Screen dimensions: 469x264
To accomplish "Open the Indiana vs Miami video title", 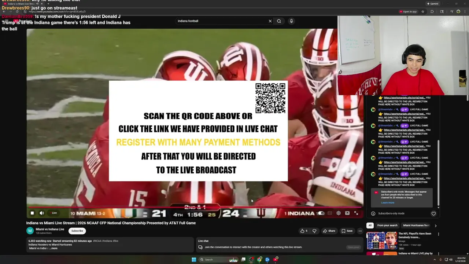I will tap(111, 223).
